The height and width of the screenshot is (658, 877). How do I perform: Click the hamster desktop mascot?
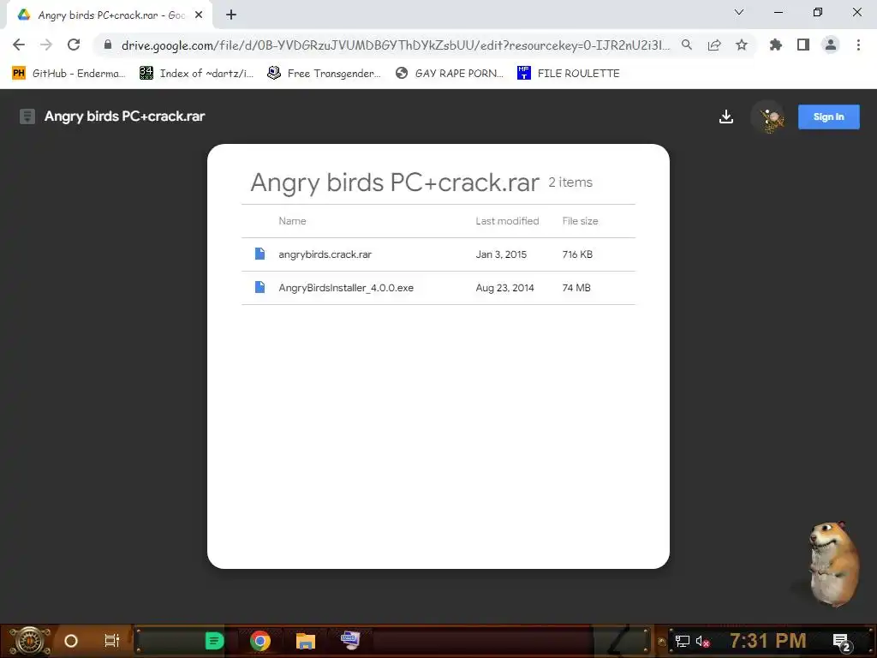point(833,563)
